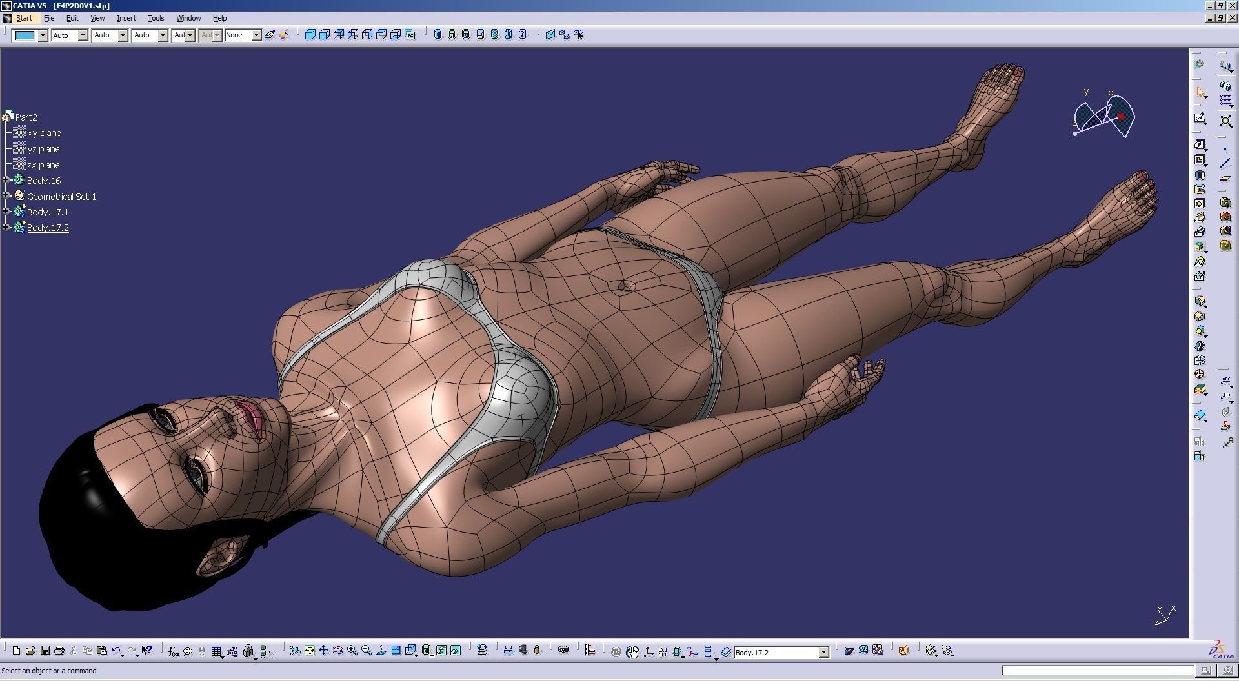1239x681 pixels.
Task: Zoom out with magnifier minus icon
Action: [367, 651]
